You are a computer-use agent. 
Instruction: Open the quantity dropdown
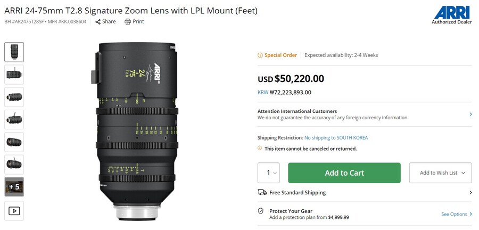tap(269, 172)
